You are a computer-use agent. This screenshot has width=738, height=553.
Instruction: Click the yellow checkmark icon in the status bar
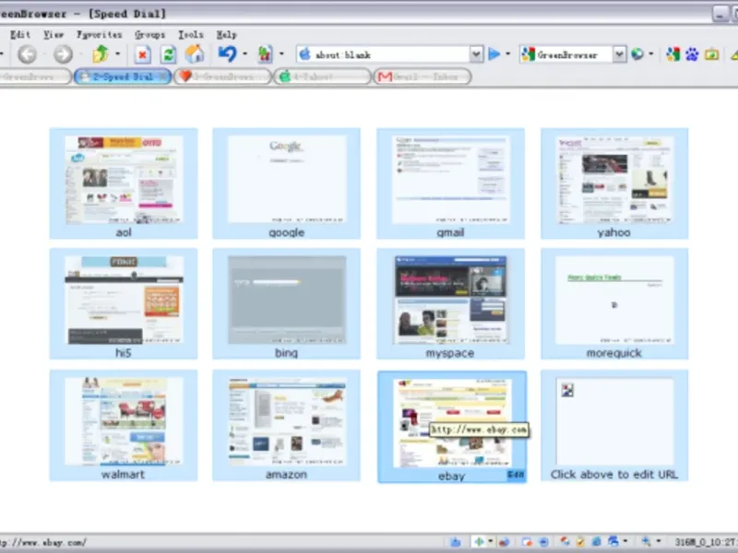pos(580,542)
